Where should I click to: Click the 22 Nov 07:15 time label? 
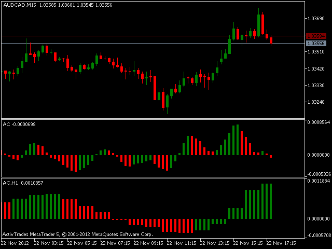(x=115, y=243)
